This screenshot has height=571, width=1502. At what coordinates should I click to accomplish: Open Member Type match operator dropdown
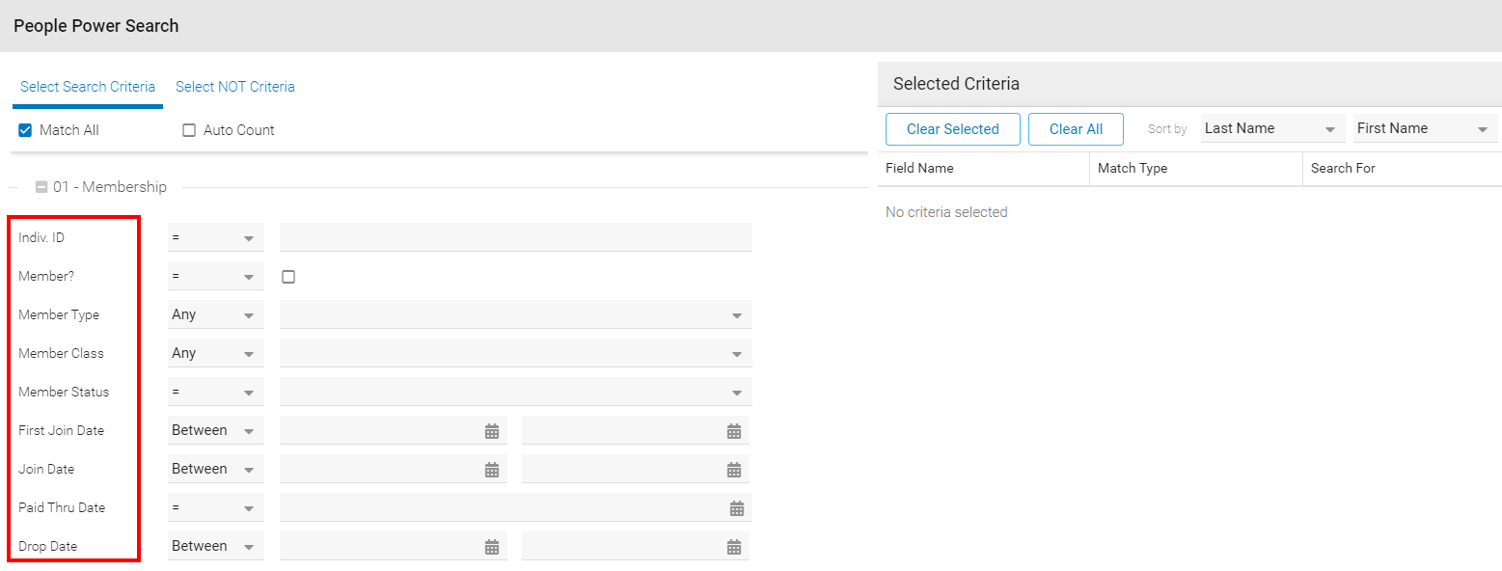pyautogui.click(x=216, y=314)
